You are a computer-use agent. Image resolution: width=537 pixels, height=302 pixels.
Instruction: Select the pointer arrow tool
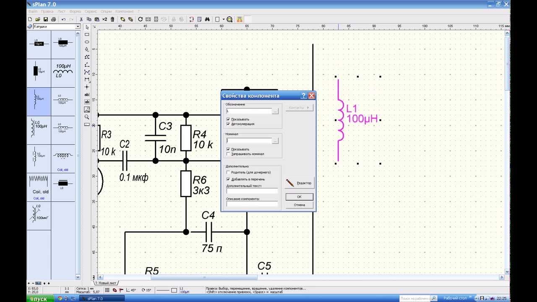87,27
